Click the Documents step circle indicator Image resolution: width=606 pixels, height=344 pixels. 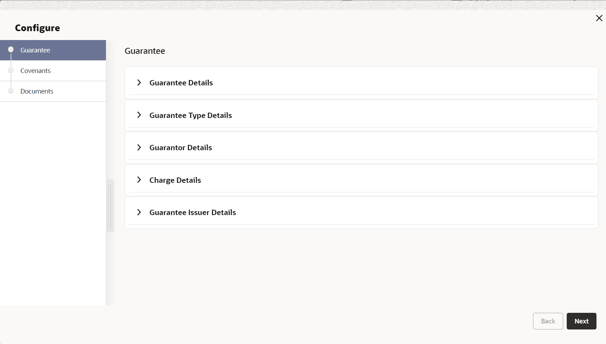pos(11,90)
